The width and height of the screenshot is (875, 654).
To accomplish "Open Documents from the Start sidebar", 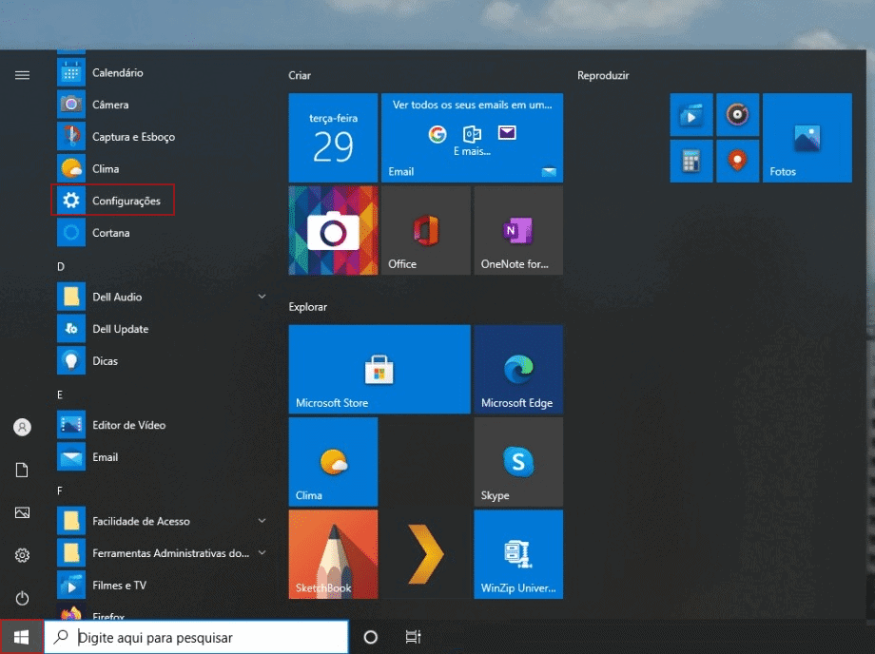I will pos(22,470).
